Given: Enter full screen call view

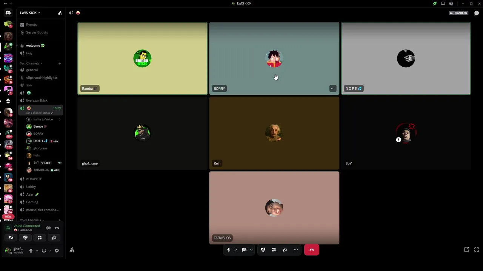Looking at the screenshot, I should click(x=477, y=250).
